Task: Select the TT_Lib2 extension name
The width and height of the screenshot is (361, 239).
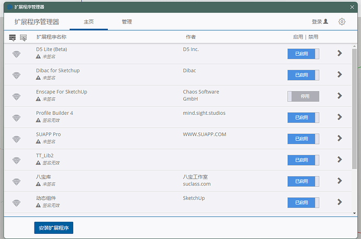Action: [44, 156]
